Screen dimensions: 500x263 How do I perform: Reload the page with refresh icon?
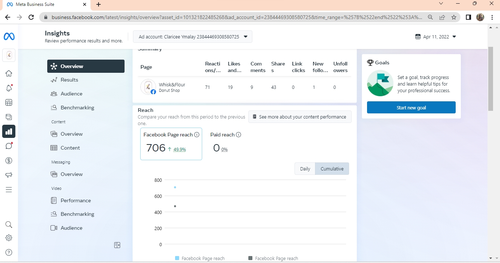[x=32, y=17]
